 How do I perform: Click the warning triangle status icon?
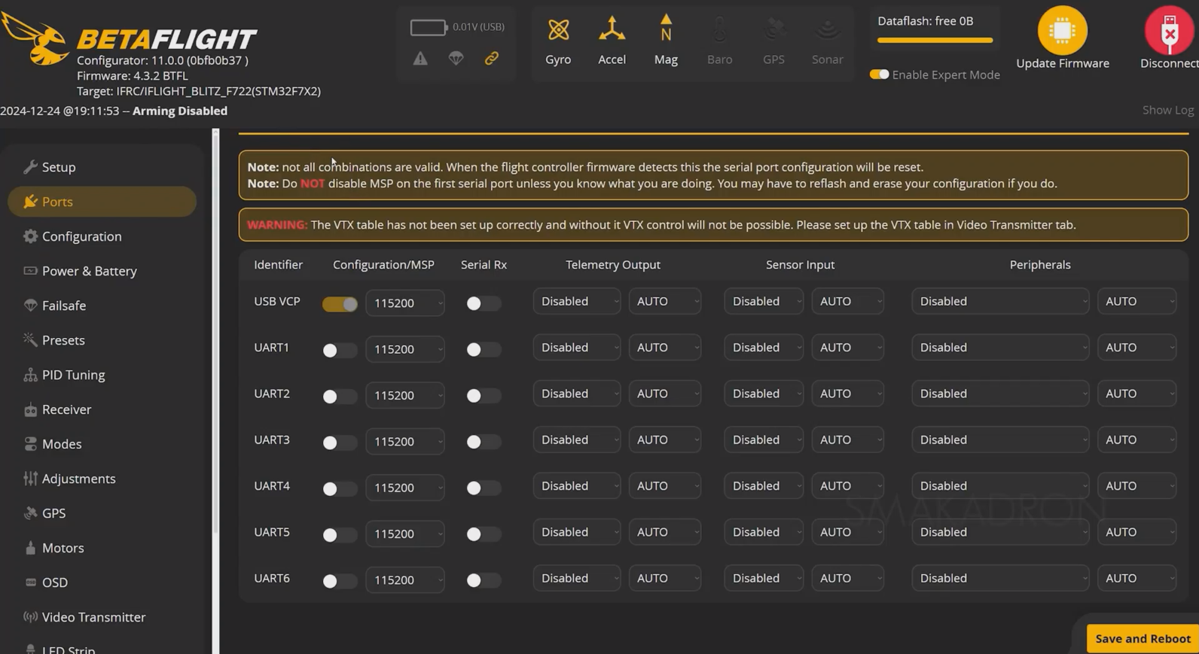click(420, 59)
